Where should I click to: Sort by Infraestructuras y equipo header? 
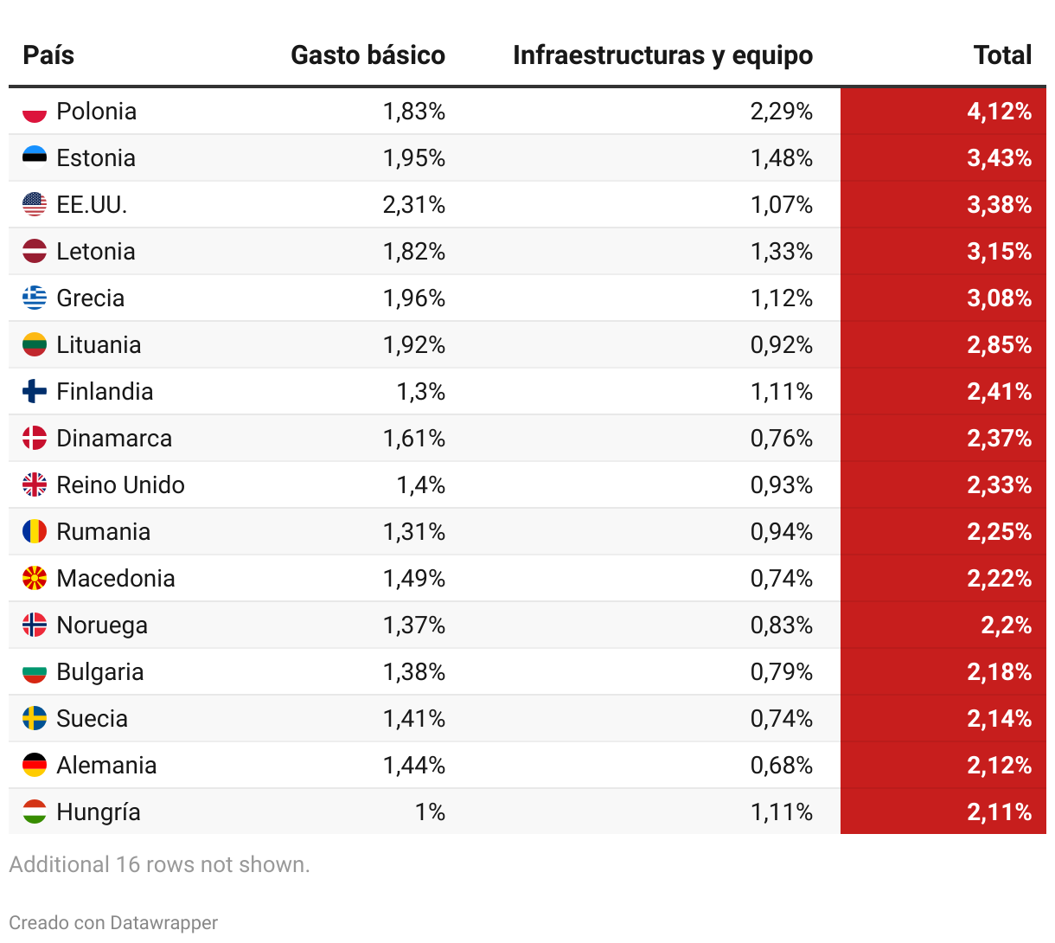coord(662,55)
